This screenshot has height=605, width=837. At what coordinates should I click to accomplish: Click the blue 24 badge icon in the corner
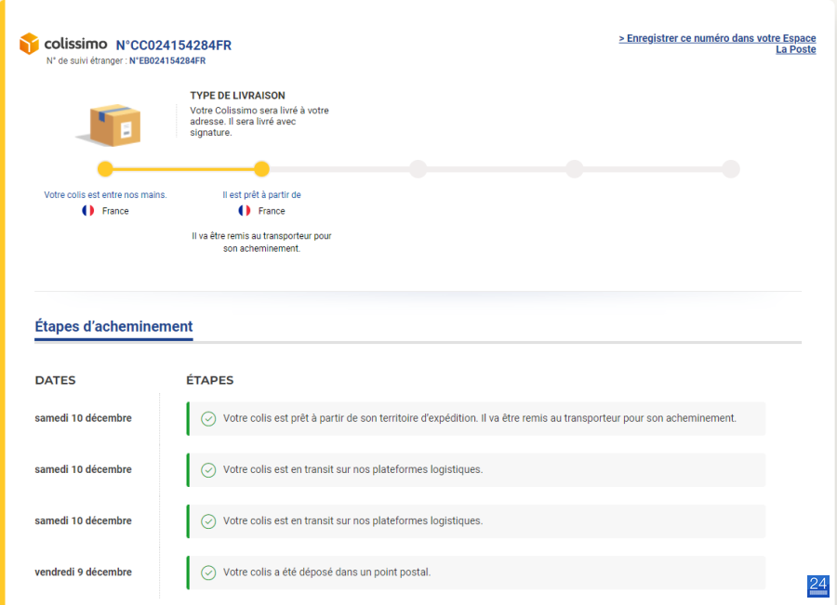tap(818, 586)
